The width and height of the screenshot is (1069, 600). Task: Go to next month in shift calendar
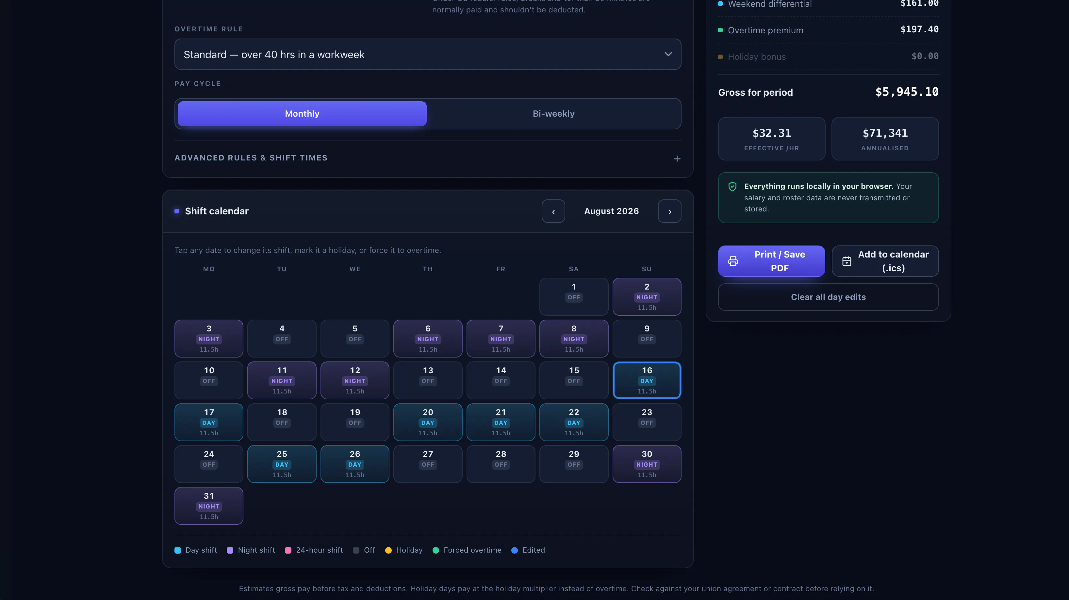click(x=669, y=211)
